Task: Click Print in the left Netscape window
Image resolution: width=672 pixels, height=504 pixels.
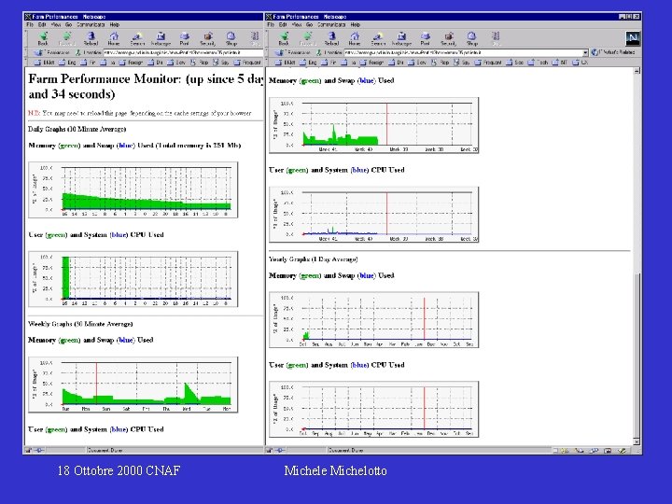Action: tap(184, 38)
